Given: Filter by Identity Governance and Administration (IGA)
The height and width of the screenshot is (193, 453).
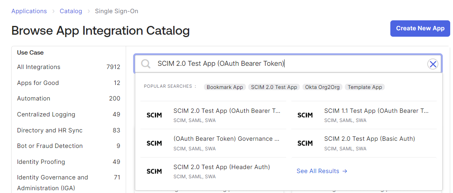Looking at the screenshot, I should pos(69,183).
